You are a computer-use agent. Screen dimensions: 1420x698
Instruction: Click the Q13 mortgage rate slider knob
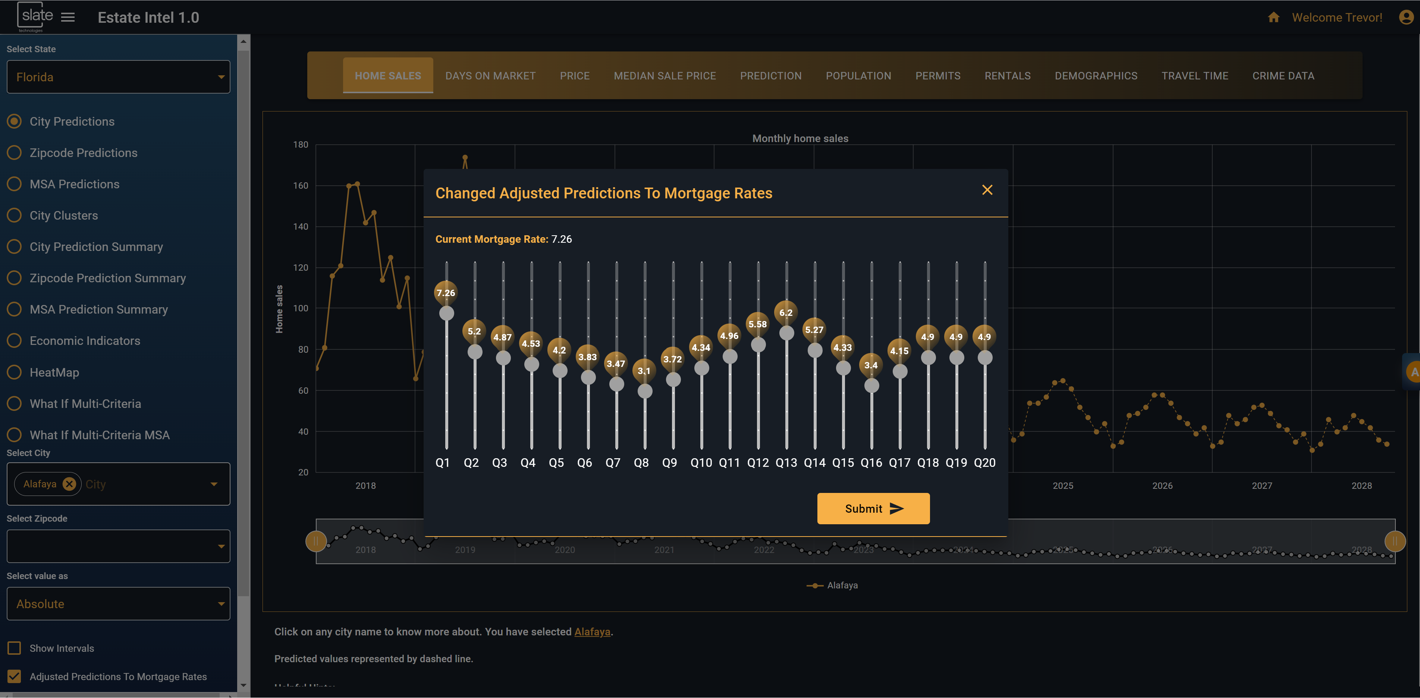786,333
